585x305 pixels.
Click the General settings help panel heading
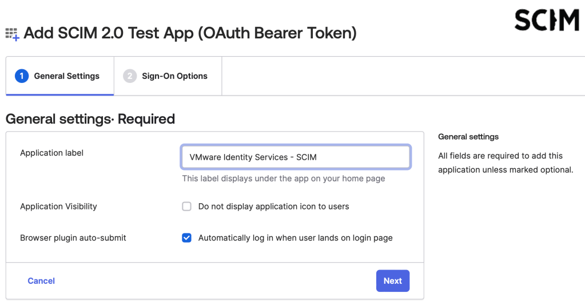click(x=468, y=137)
